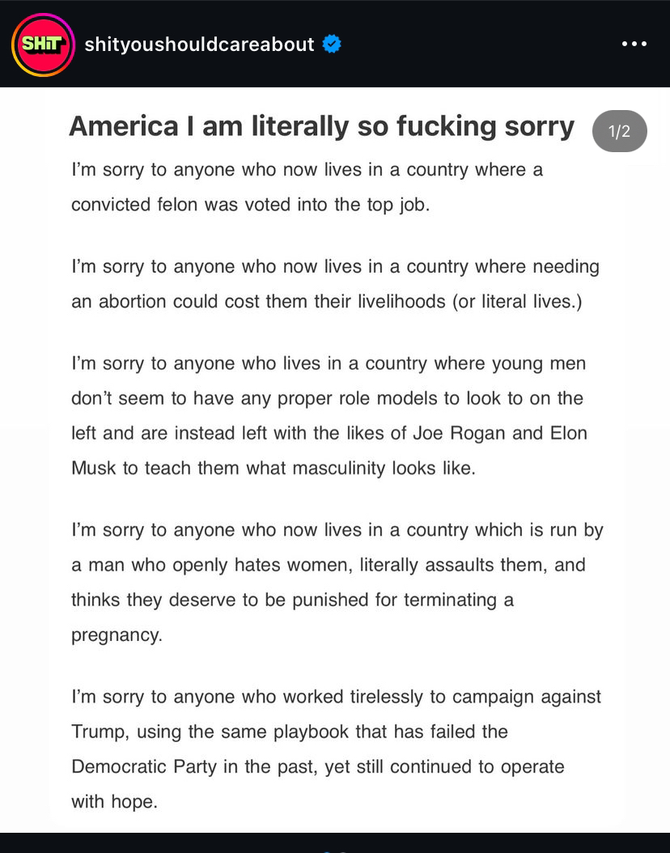The width and height of the screenshot is (670, 853).
Task: Click the paragraph about a man who hates women
Action: pos(337,582)
